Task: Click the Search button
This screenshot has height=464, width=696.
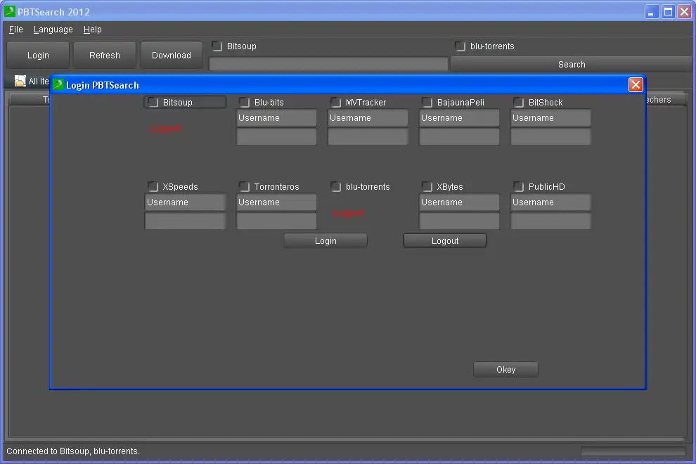Action: pyautogui.click(x=572, y=65)
